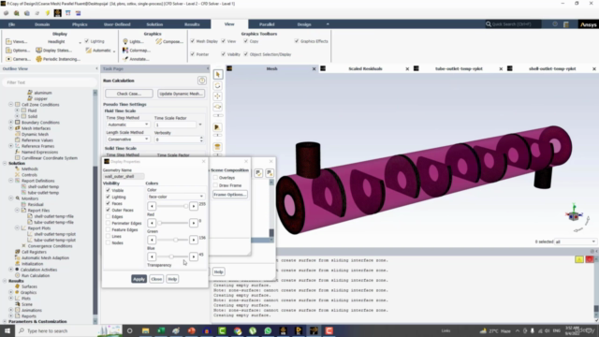Open the Camera settings
Screen dimensions: 599x337
point(18,59)
